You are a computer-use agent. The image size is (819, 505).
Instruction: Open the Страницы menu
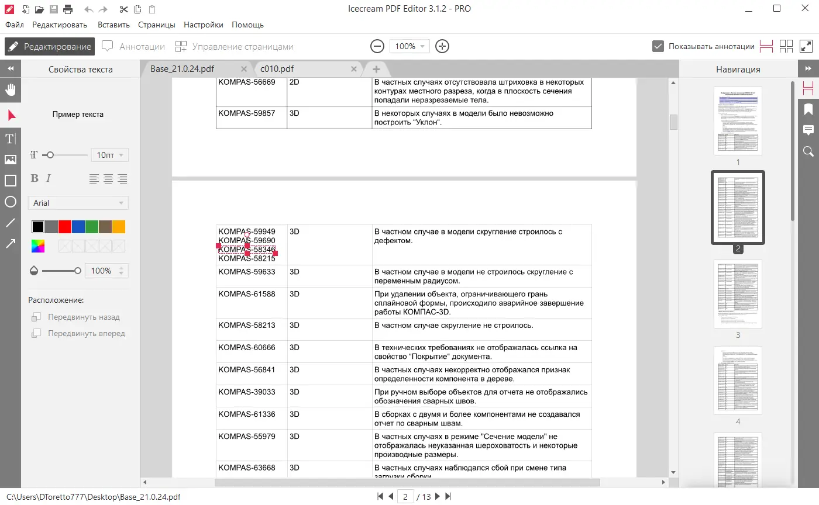tap(156, 25)
